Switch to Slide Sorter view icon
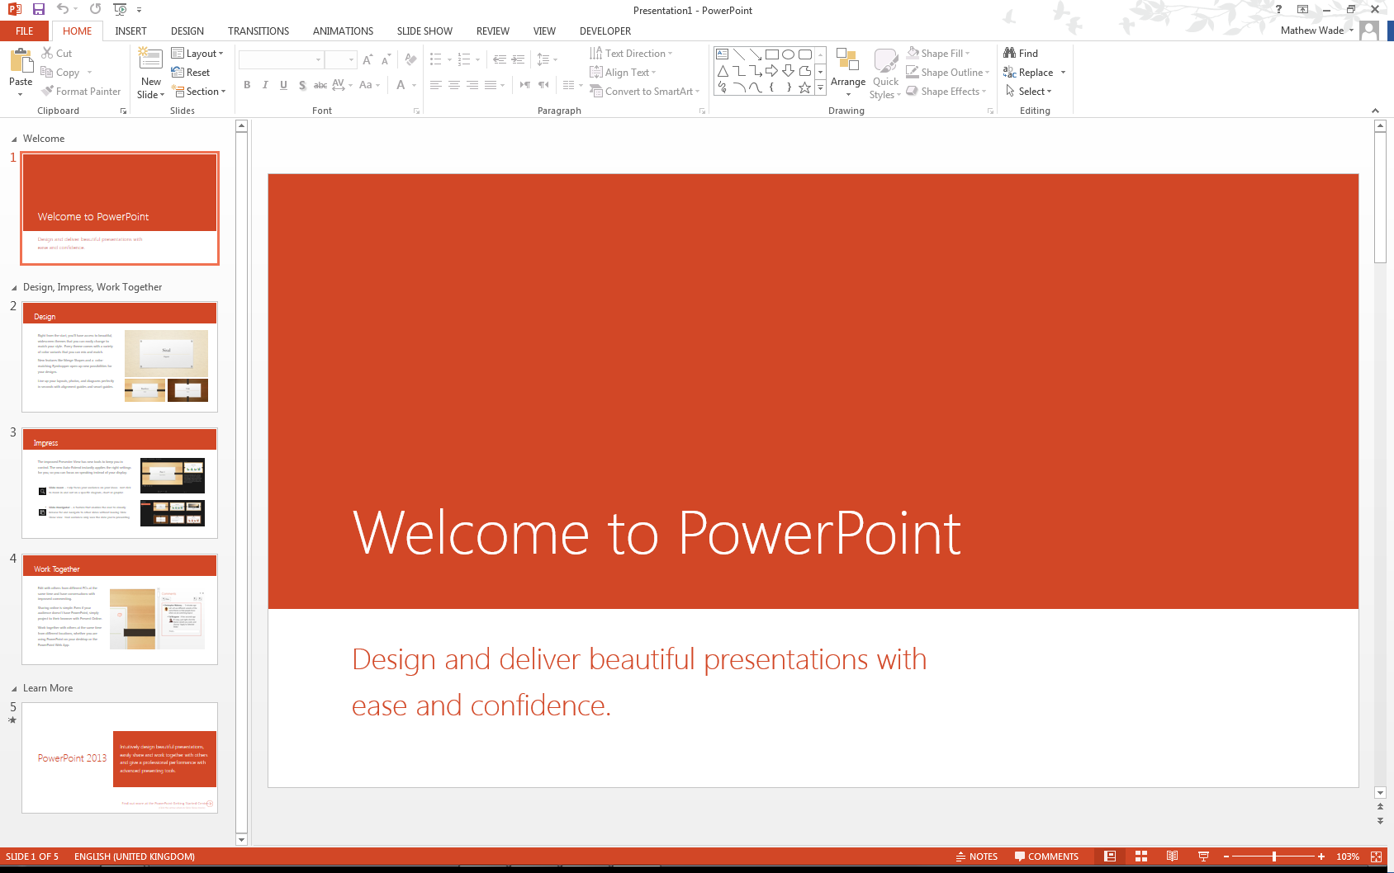This screenshot has width=1394, height=873. coord(1141,856)
